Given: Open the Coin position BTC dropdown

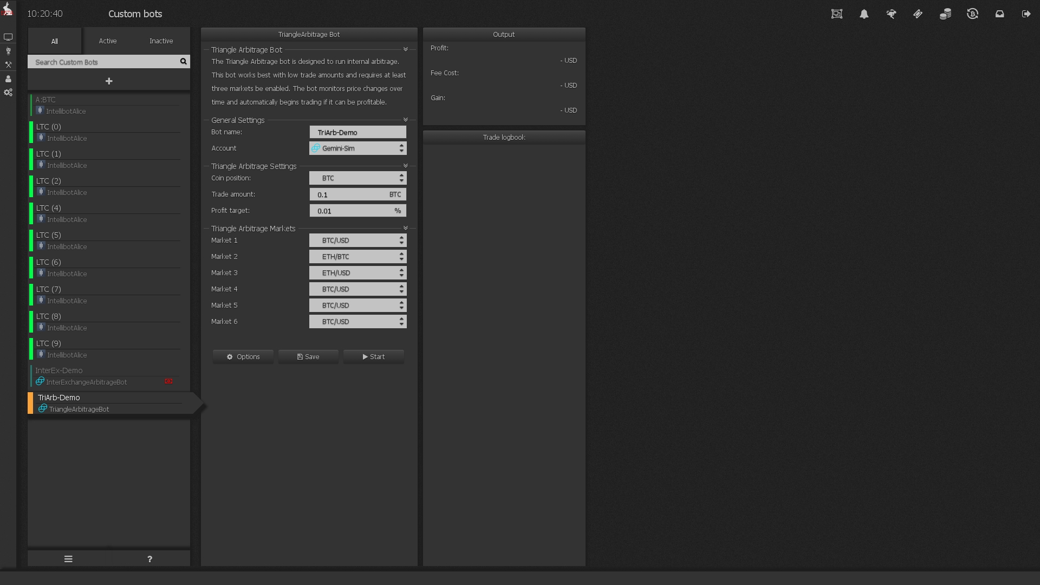Looking at the screenshot, I should (357, 178).
